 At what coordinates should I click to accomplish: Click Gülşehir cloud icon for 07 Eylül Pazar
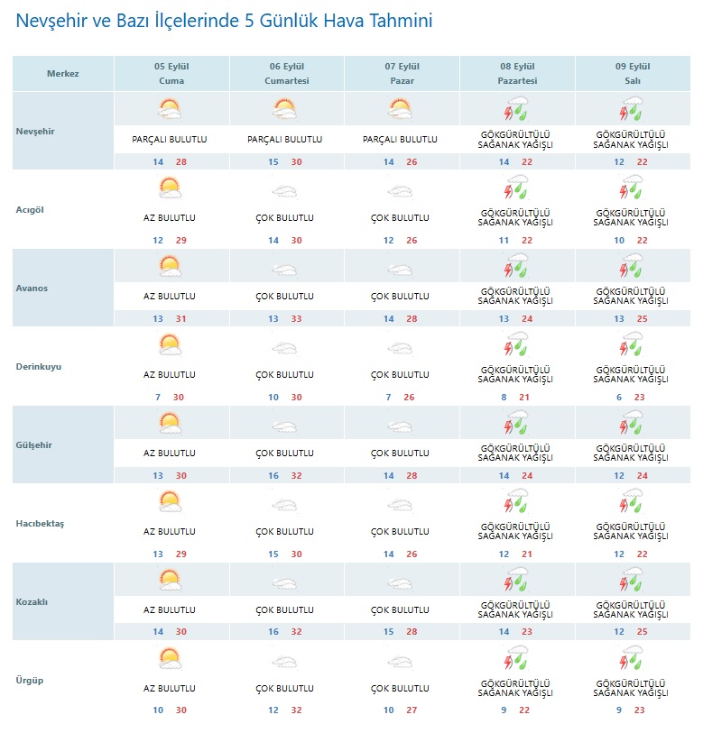400,426
